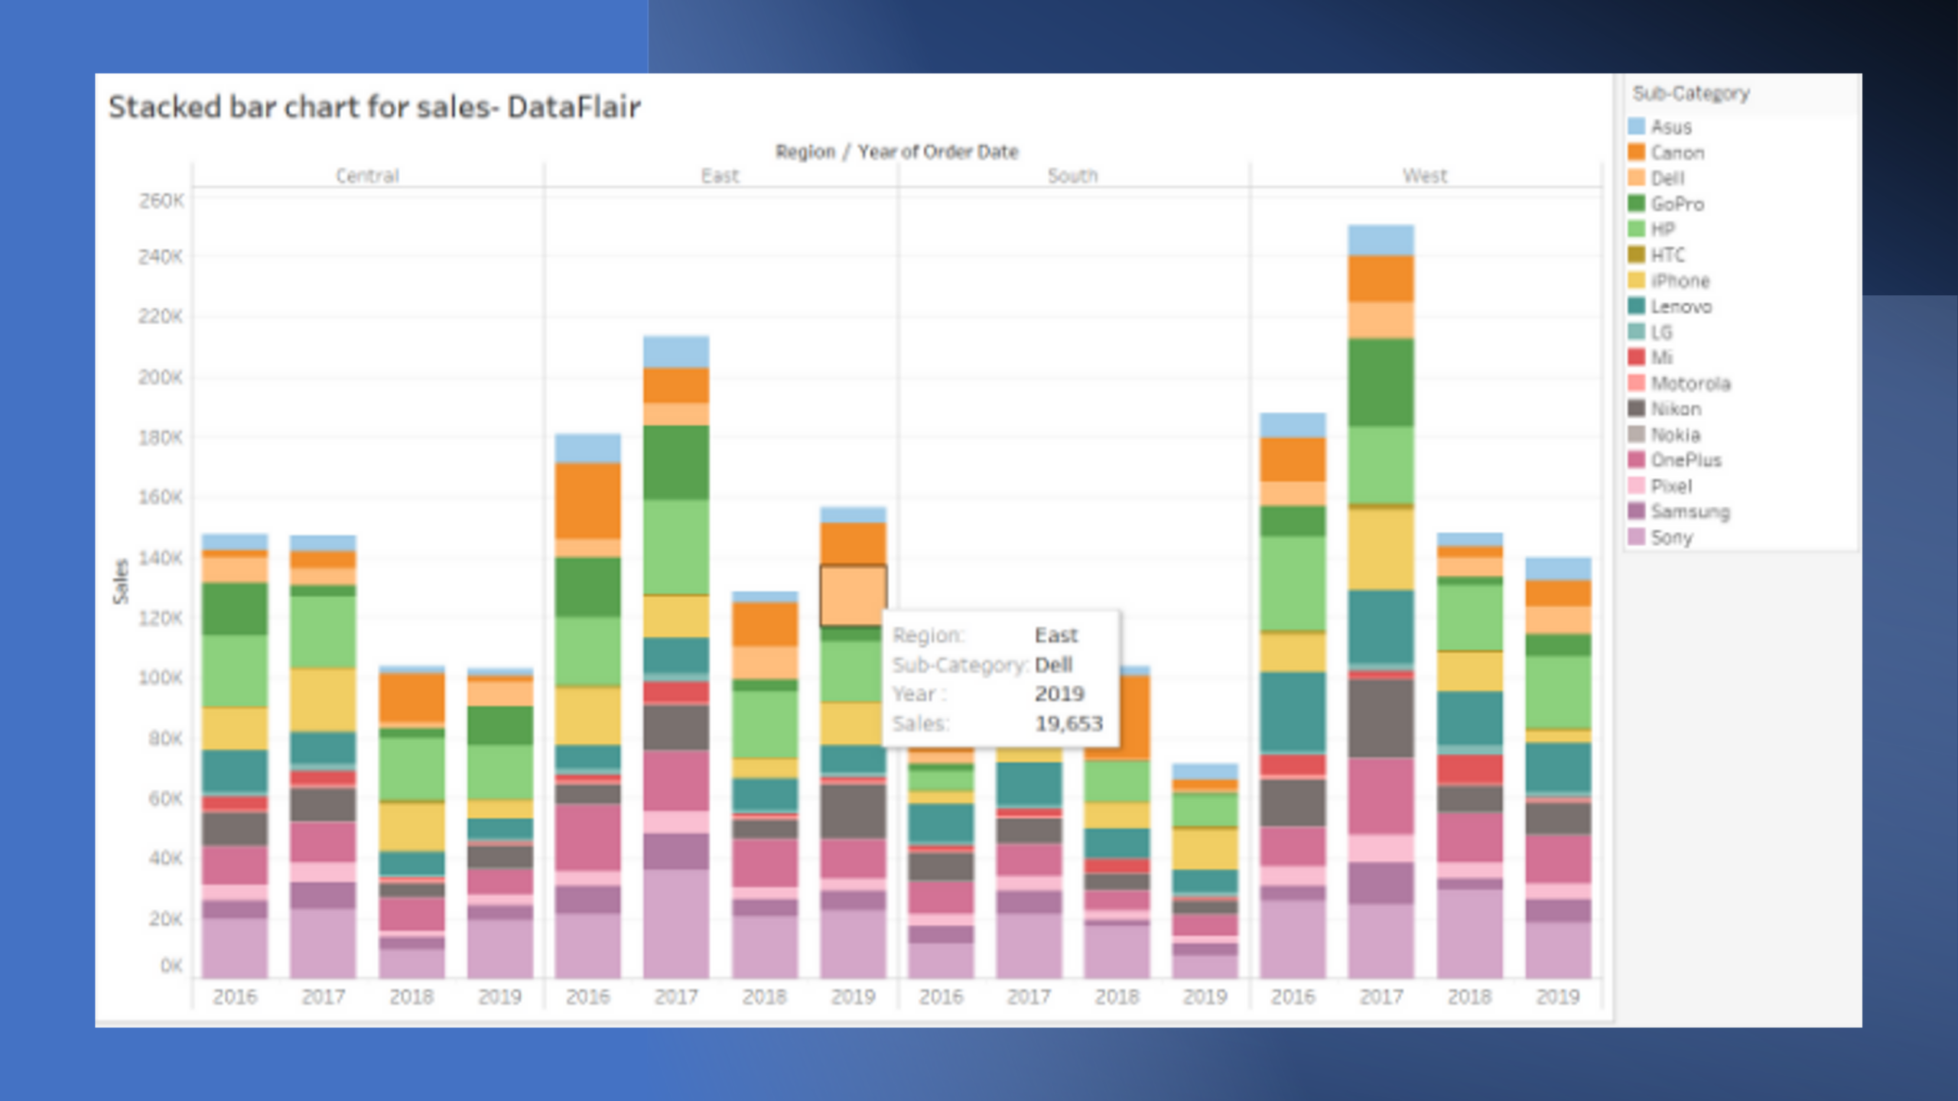Viewport: 1958px width, 1101px height.
Task: Select the Canon legend color swatch
Action: (x=1636, y=152)
